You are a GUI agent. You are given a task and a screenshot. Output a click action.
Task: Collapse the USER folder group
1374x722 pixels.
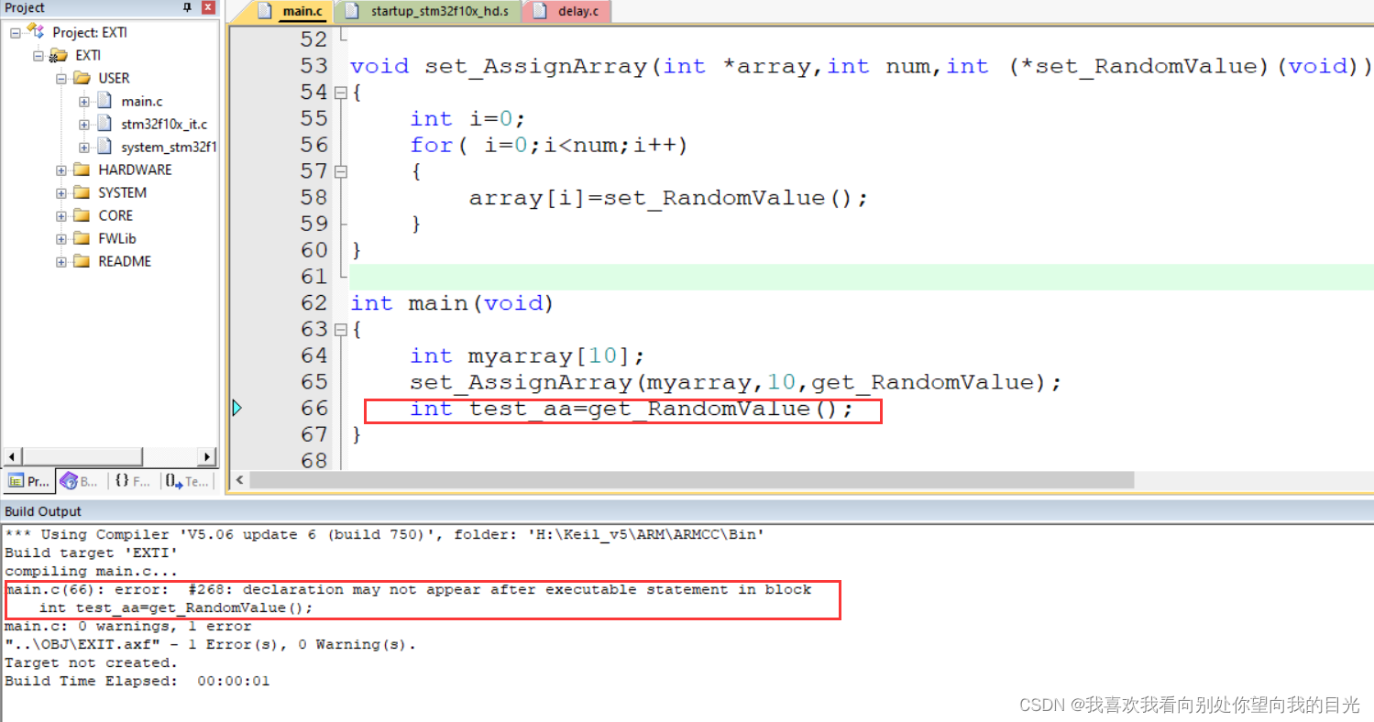(61, 78)
